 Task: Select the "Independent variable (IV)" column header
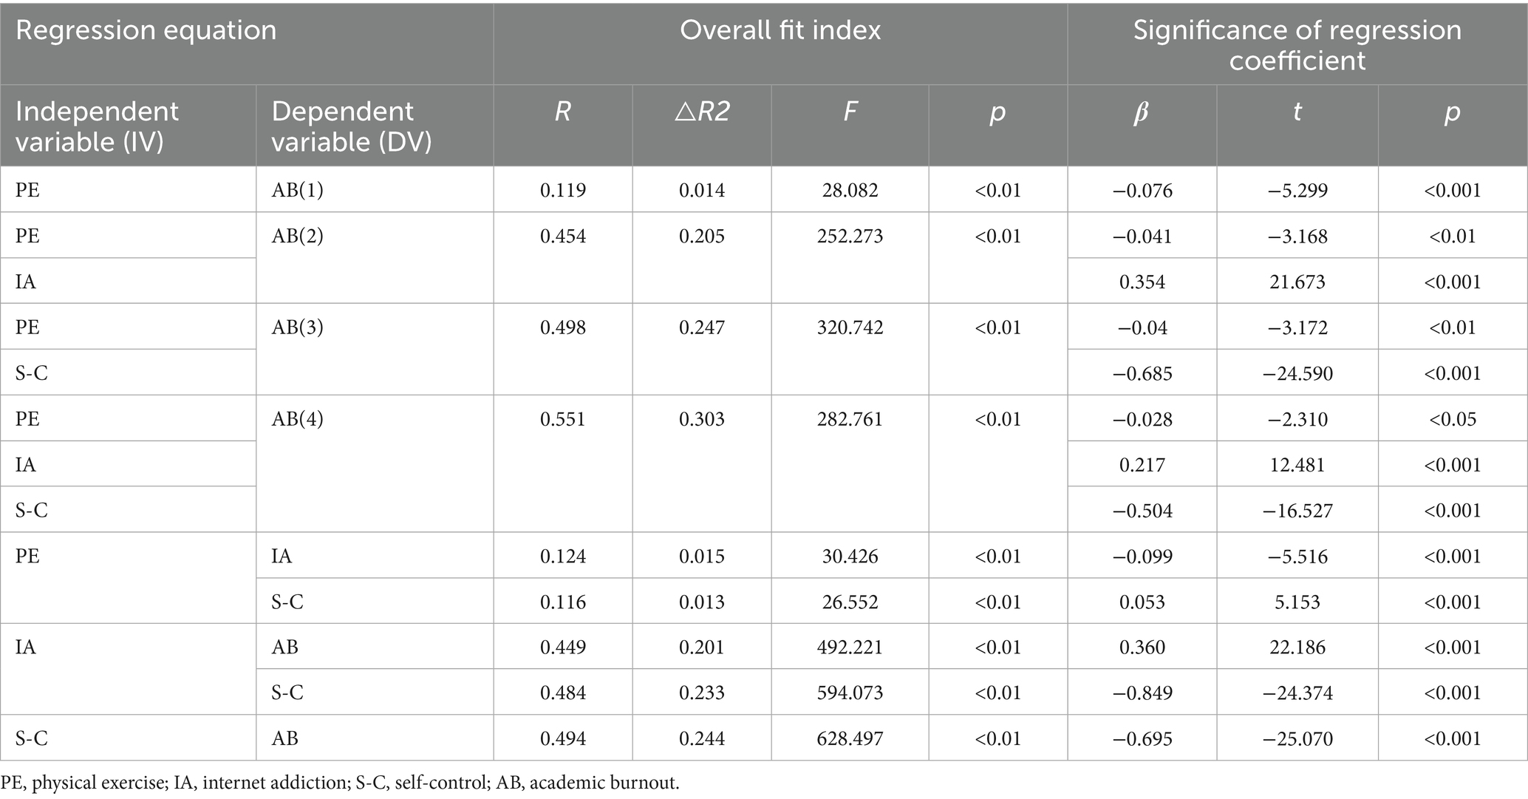(x=97, y=126)
